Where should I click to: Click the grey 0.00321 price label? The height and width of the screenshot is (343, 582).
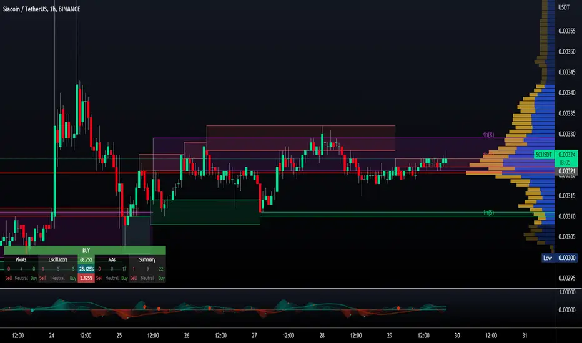[567, 171]
